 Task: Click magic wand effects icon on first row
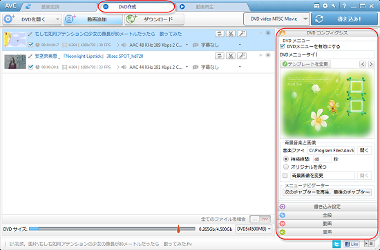pos(242,34)
